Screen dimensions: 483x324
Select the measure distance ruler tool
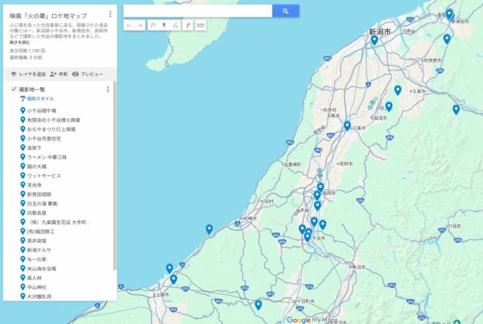(x=201, y=26)
